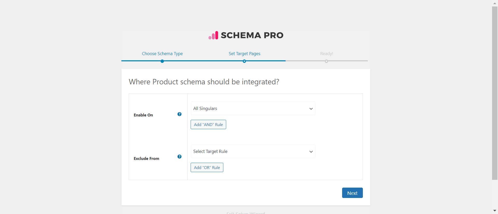Click the Exit Setup Wizard link
The width and height of the screenshot is (498, 214).
246,213
